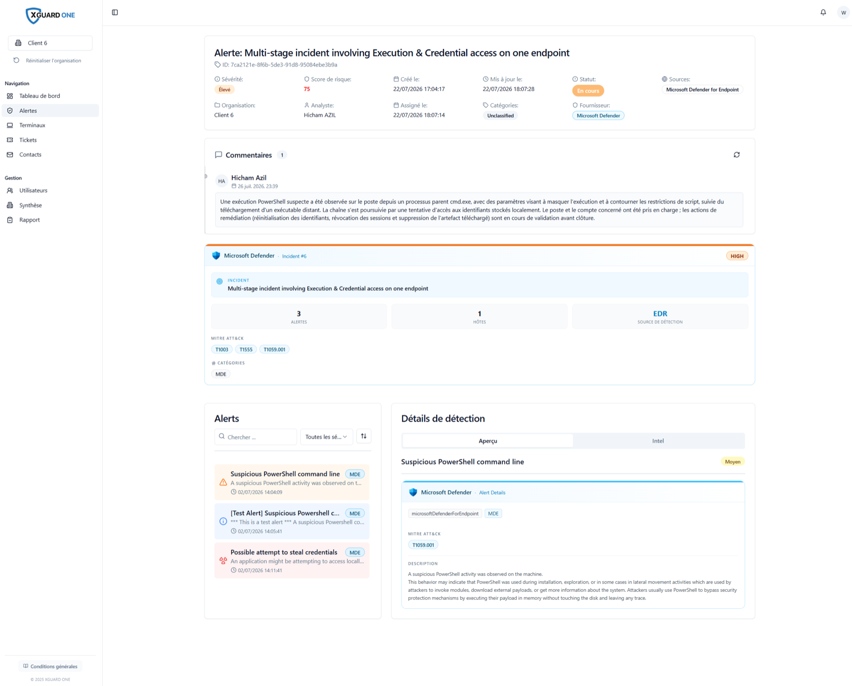This screenshot has height=686, width=852.
Task: Click the En cours status badge
Action: pyautogui.click(x=588, y=91)
